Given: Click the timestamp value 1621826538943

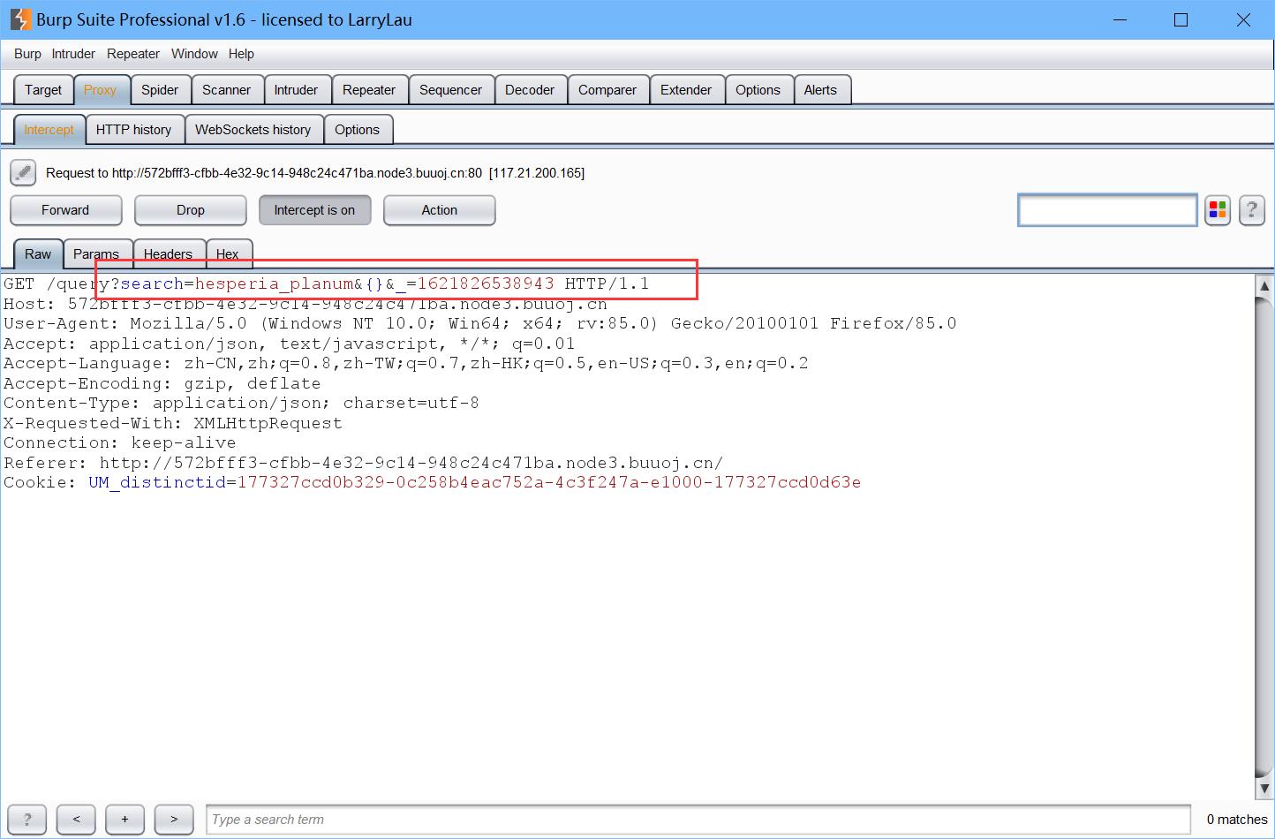Looking at the screenshot, I should click(486, 283).
